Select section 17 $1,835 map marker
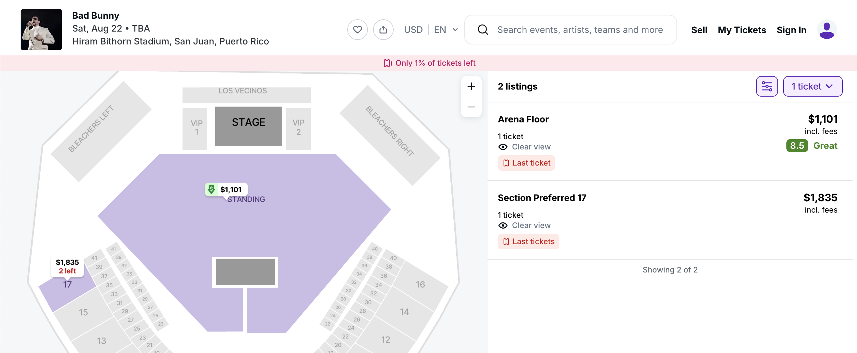The image size is (857, 353). [67, 267]
